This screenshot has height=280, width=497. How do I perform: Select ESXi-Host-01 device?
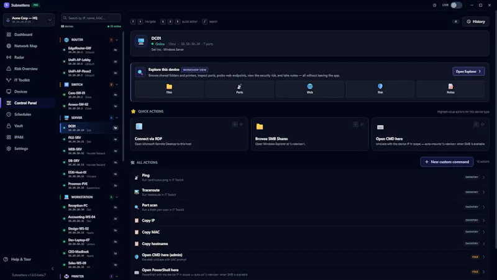tap(90, 174)
